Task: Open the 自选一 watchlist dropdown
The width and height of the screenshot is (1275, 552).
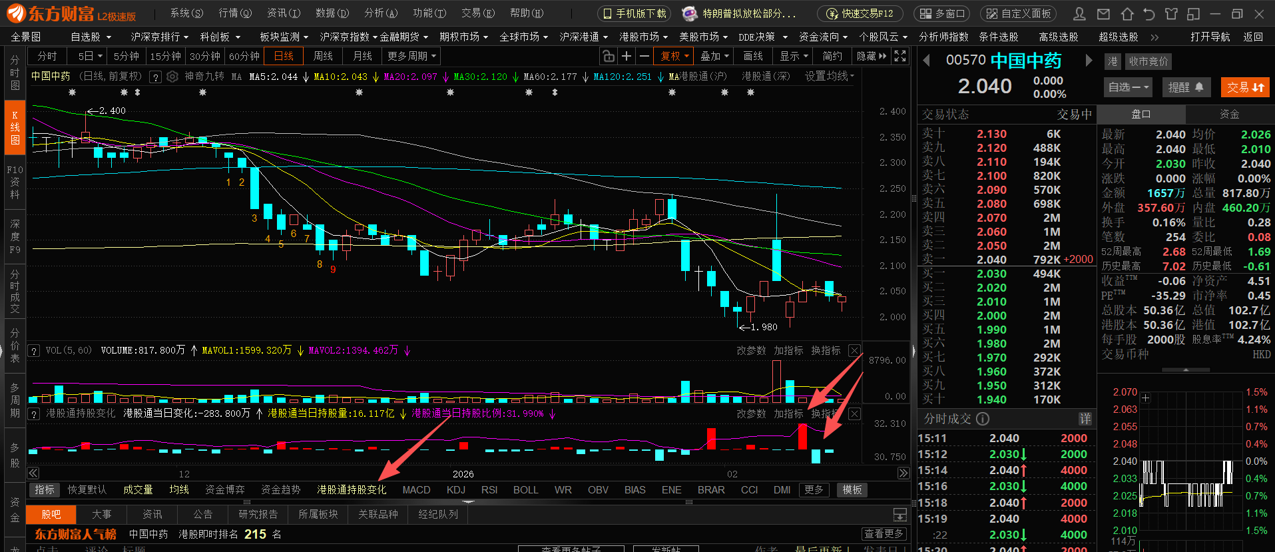Action: click(1129, 87)
